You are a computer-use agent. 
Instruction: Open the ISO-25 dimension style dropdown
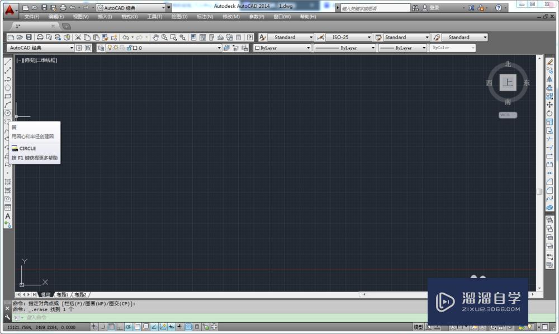(x=349, y=37)
